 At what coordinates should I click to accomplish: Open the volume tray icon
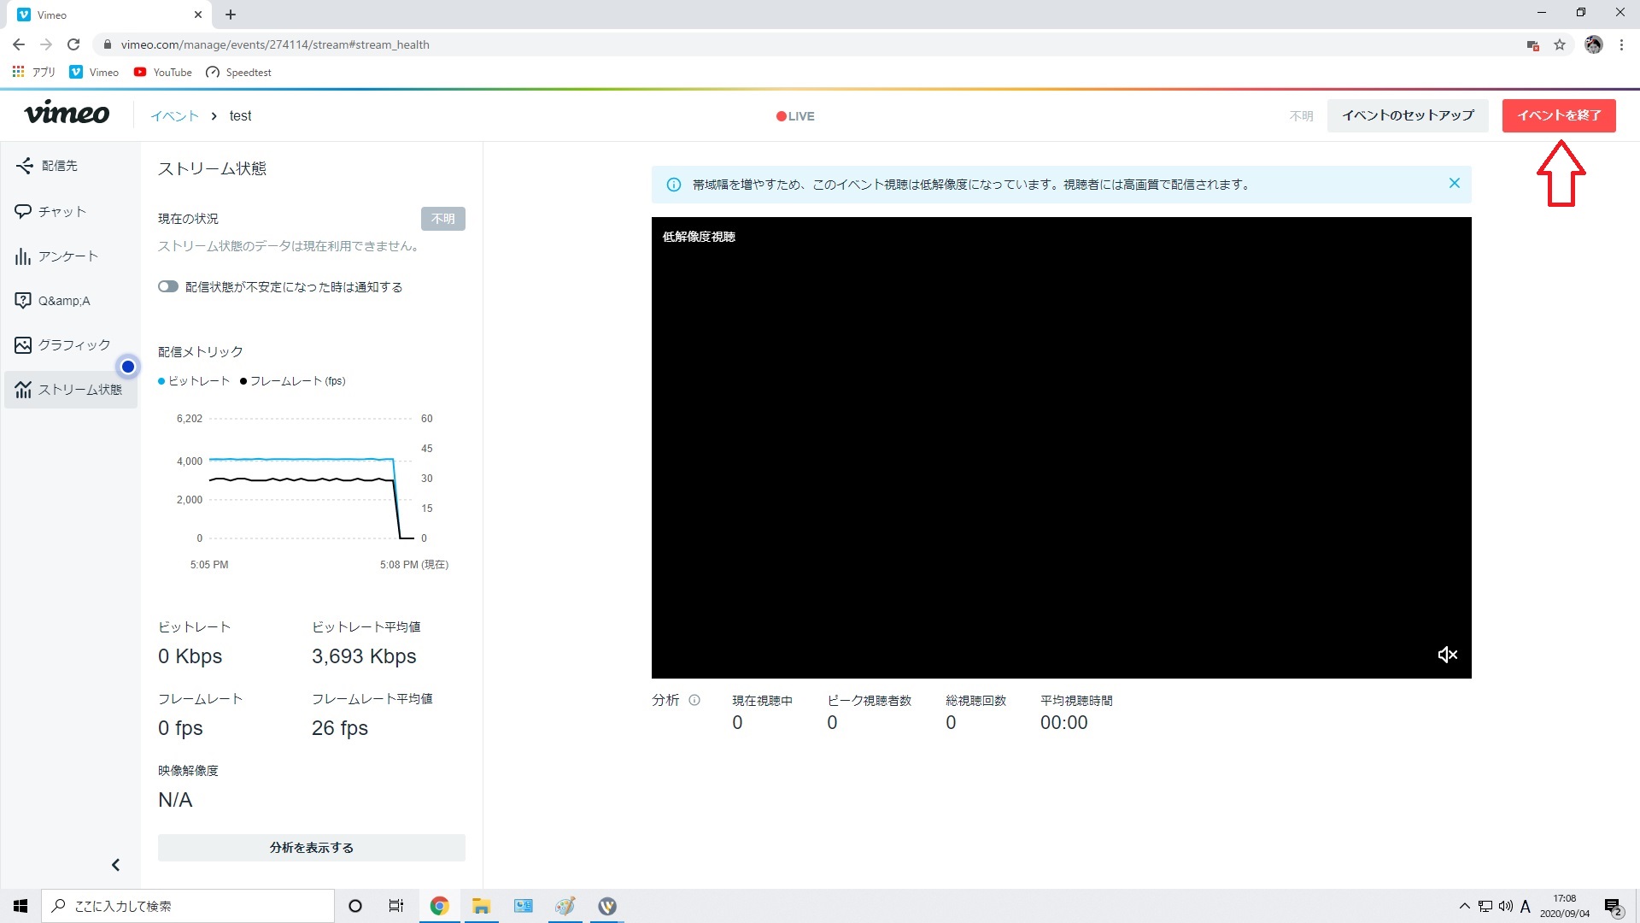[x=1505, y=906]
